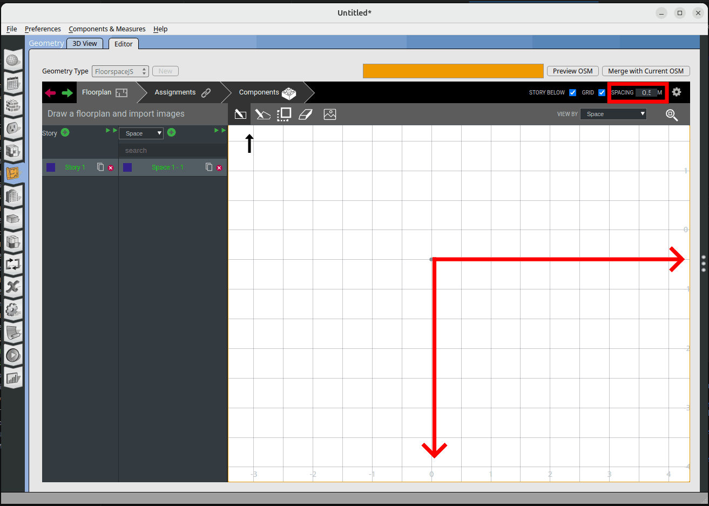Activate the Eraser tool
The image size is (709, 506).
[x=306, y=114]
